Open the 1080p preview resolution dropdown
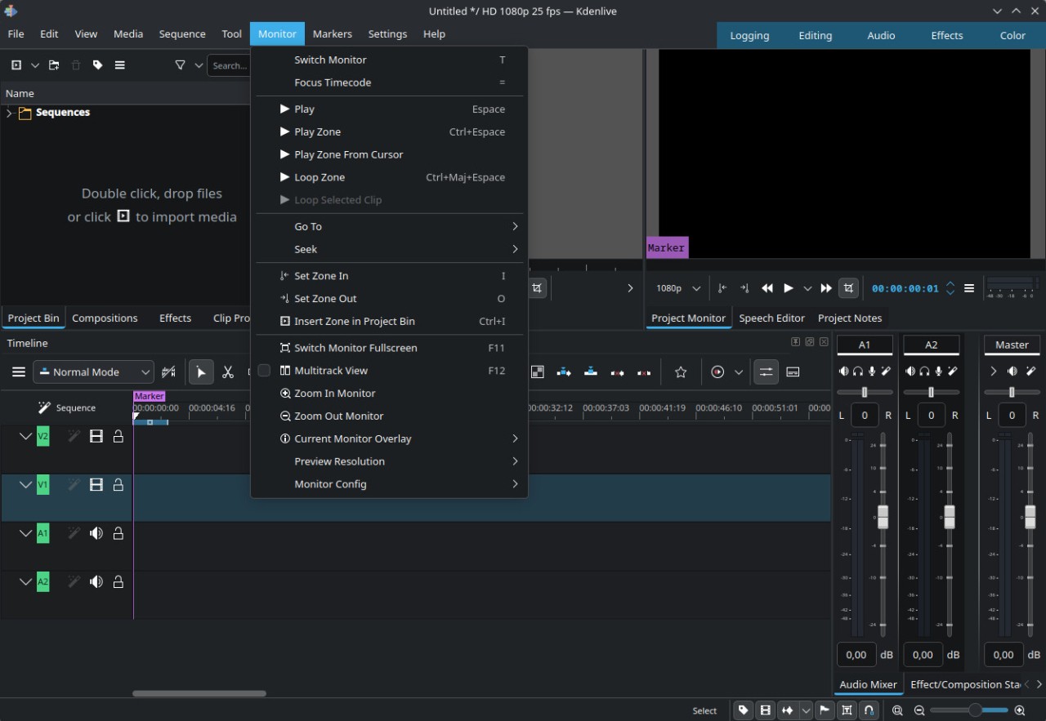Viewport: 1046px width, 721px height. pos(678,288)
